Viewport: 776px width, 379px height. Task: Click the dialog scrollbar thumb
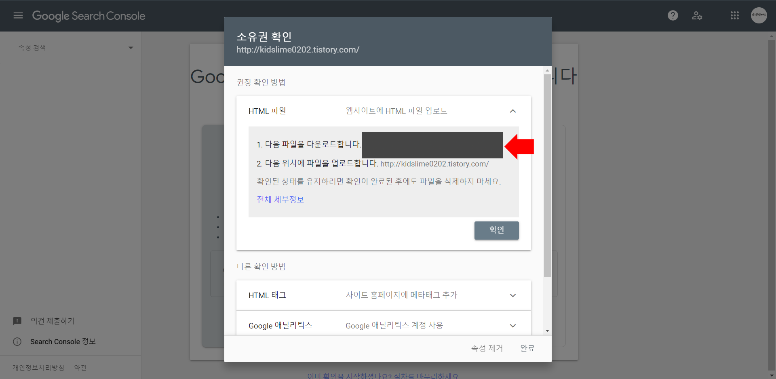(x=547, y=176)
